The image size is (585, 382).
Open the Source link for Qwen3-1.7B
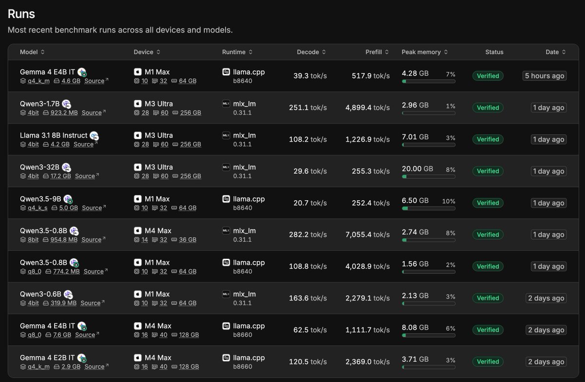[93, 113]
